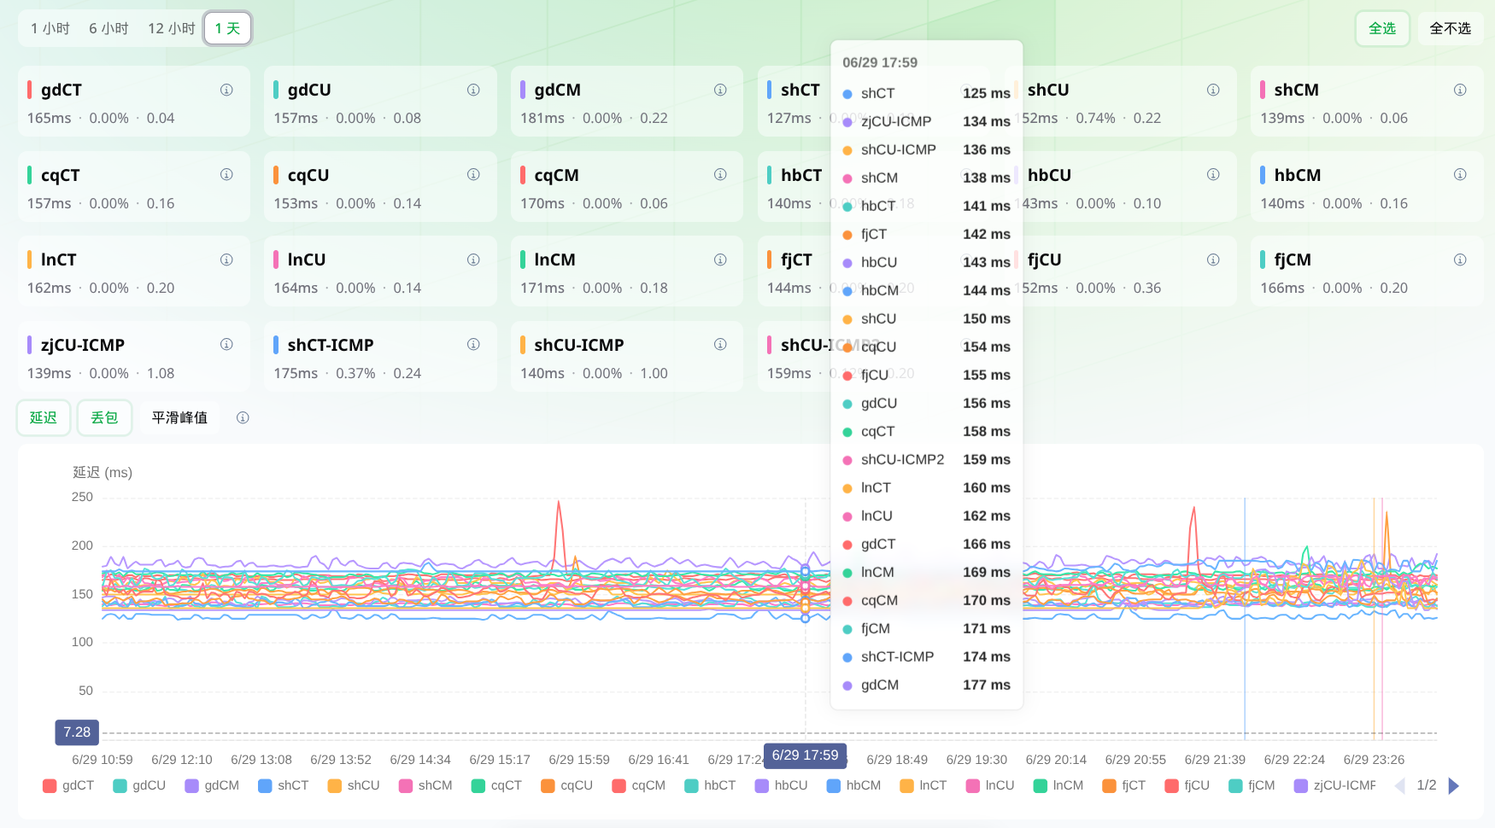Click info icon on gdCM card
1495x828 pixels.
tap(720, 90)
